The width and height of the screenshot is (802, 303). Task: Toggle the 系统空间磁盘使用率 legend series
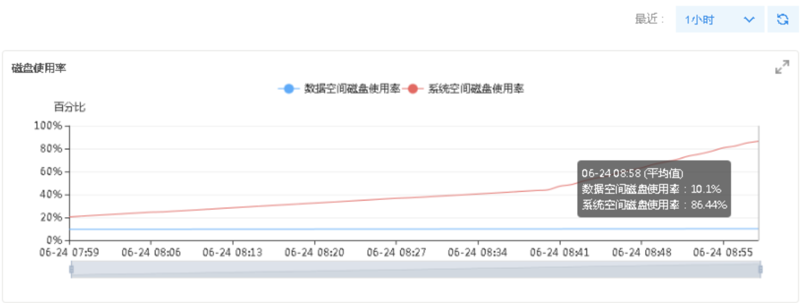tap(463, 89)
